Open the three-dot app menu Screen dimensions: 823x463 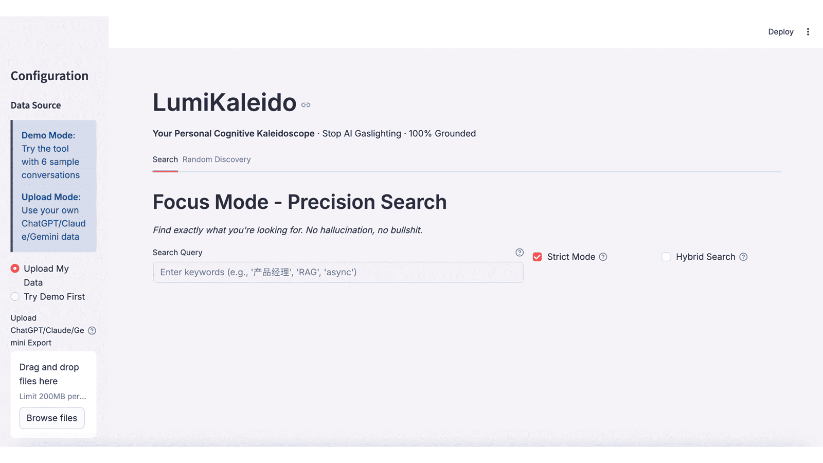point(808,31)
